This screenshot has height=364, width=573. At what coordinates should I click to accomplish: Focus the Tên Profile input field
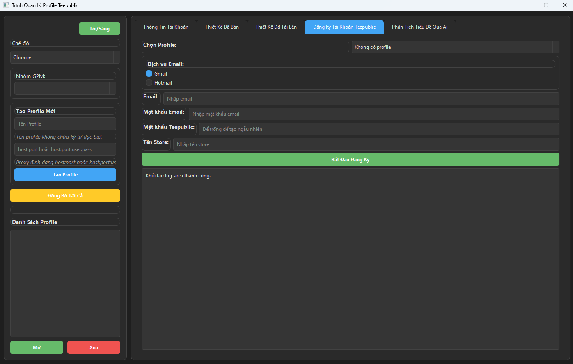(x=65, y=124)
